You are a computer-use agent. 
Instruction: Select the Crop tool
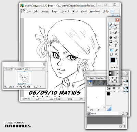[111, 50]
